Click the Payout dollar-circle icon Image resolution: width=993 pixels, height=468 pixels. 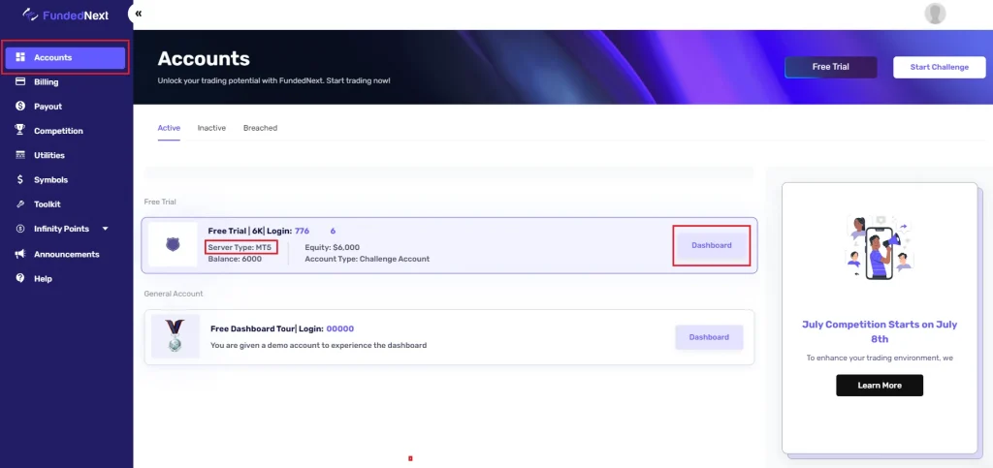click(x=20, y=107)
